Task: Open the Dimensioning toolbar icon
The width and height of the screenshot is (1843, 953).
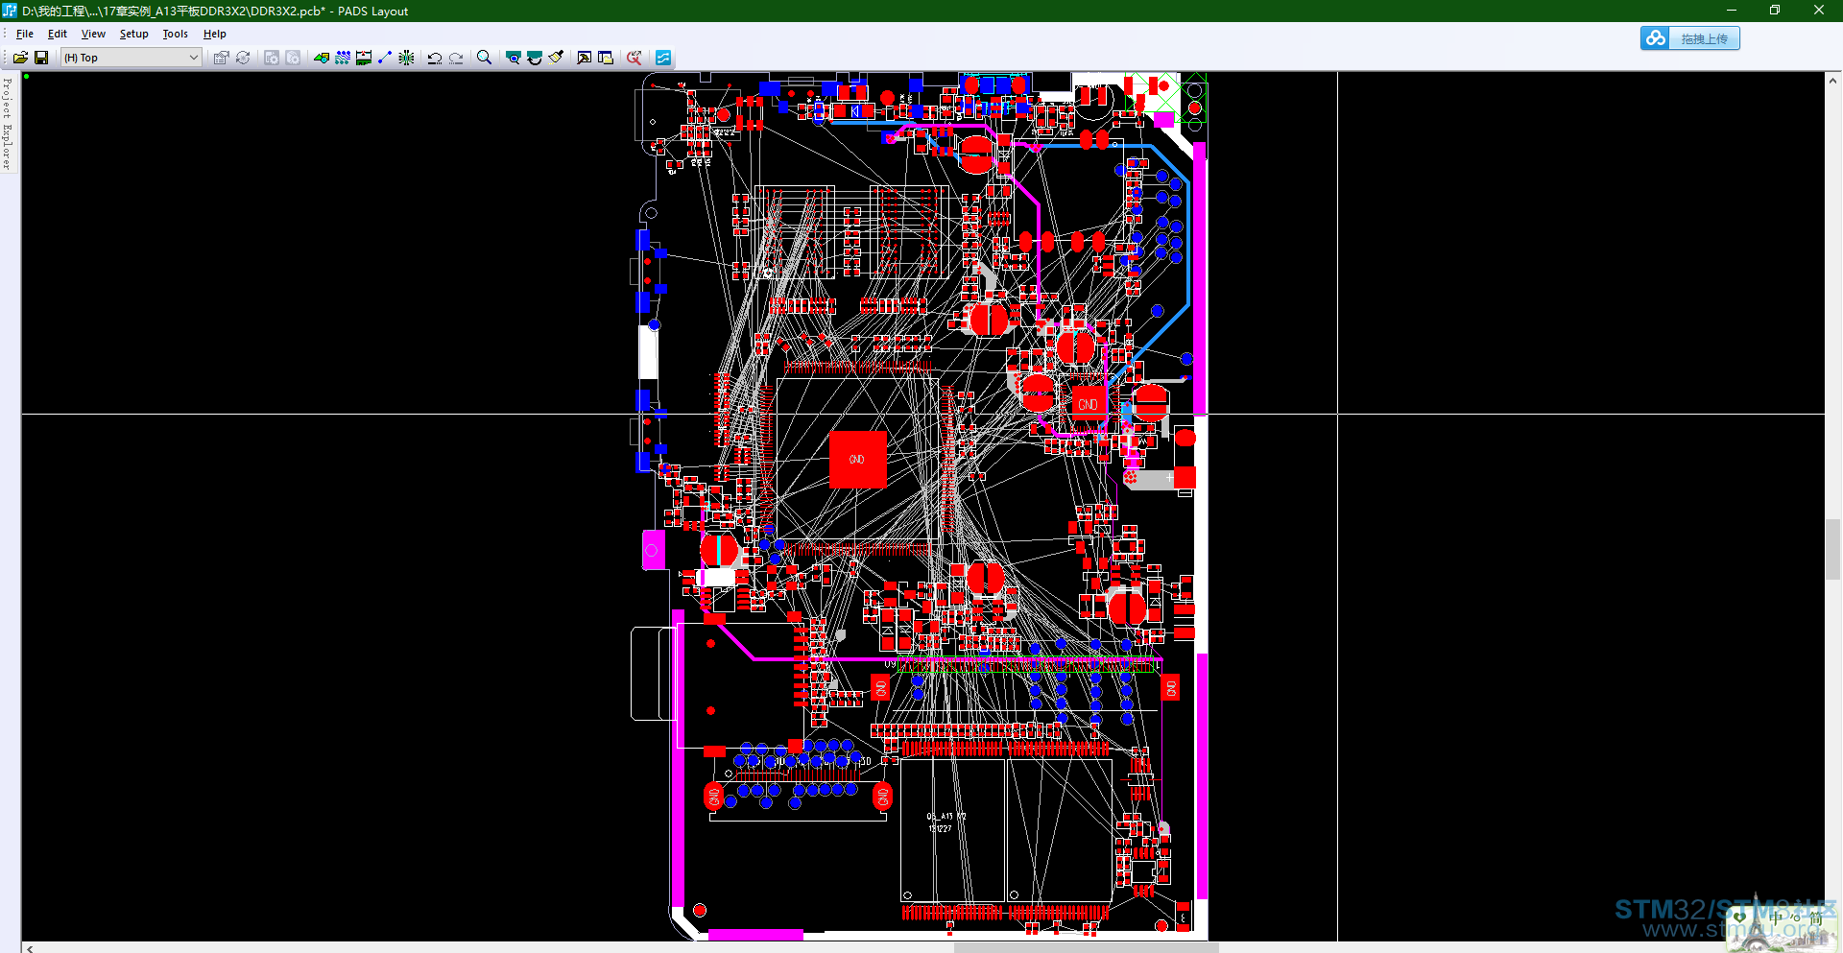Action: 364,58
